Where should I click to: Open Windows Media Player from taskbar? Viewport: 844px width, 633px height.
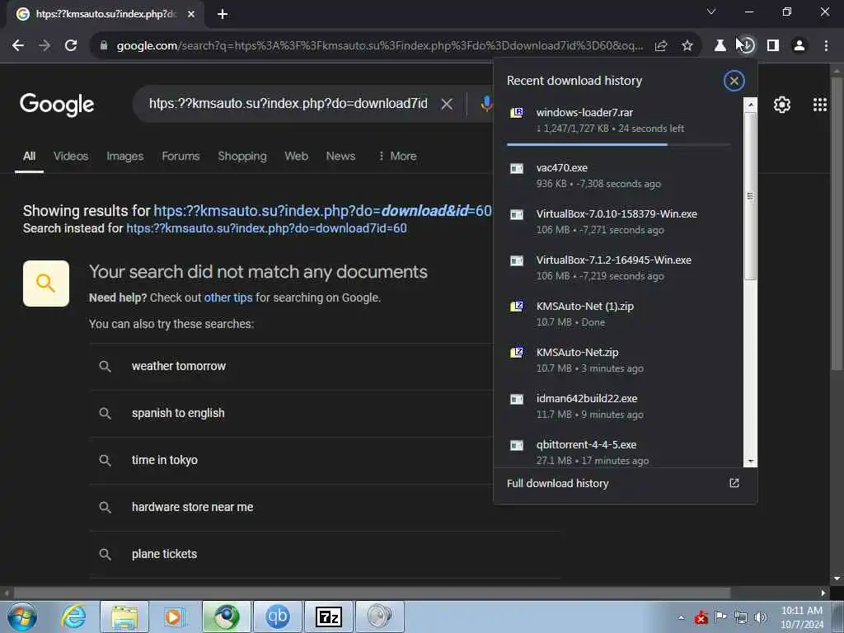[x=175, y=617]
